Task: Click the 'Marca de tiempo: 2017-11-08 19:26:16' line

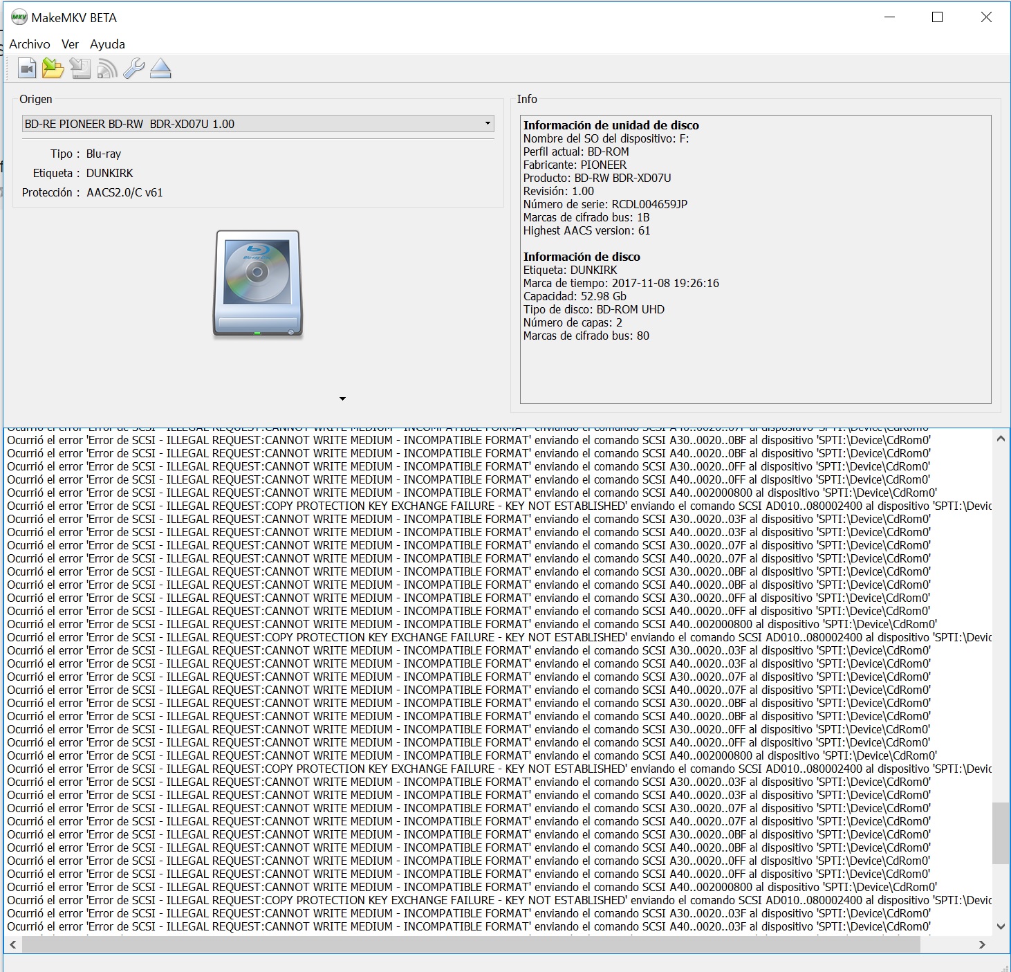Action: (621, 283)
